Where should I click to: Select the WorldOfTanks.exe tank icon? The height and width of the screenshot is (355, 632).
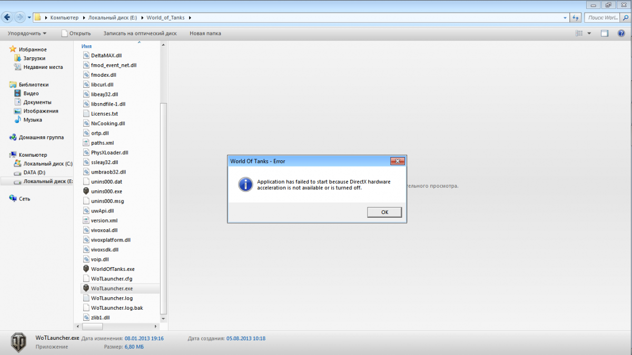pos(86,269)
